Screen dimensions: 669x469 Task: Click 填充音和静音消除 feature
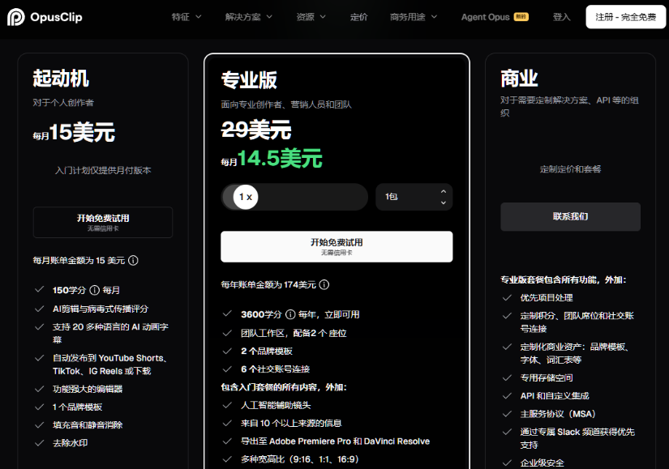[88, 425]
